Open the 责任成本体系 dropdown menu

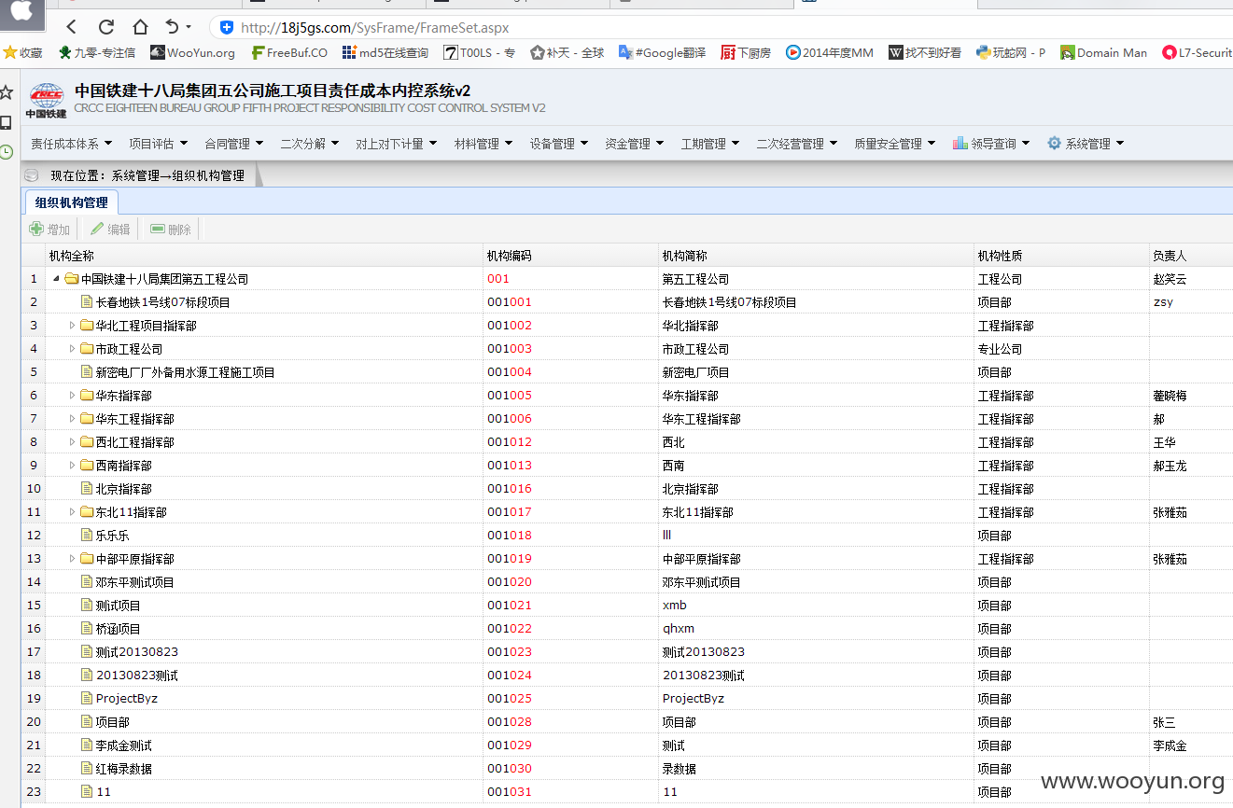(x=71, y=144)
